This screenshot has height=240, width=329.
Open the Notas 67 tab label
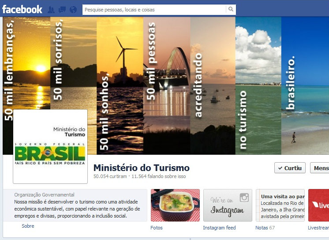tap(265, 228)
